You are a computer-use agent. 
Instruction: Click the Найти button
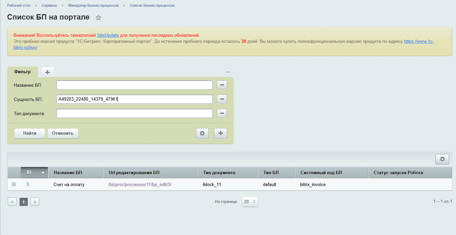coord(30,133)
